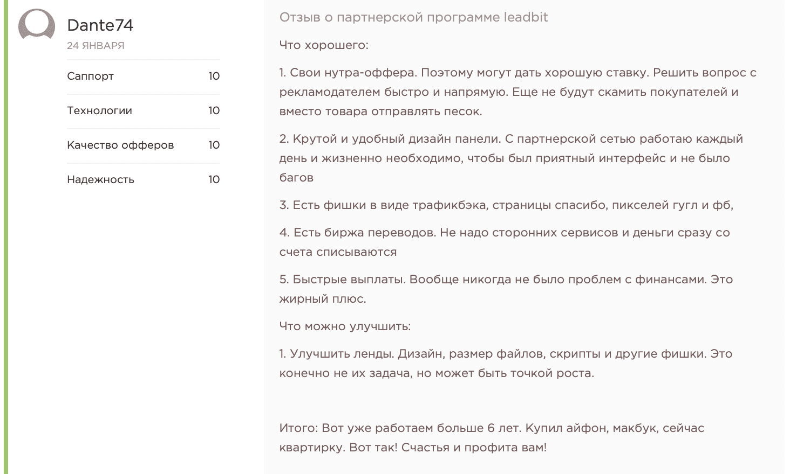Open the review title about leadbit
Image resolution: width=790 pixels, height=474 pixels.
[413, 17]
